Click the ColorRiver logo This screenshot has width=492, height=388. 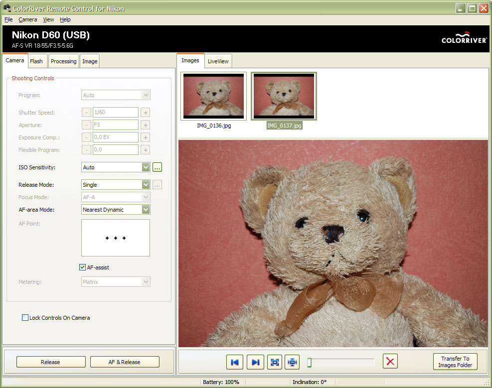[x=464, y=38]
